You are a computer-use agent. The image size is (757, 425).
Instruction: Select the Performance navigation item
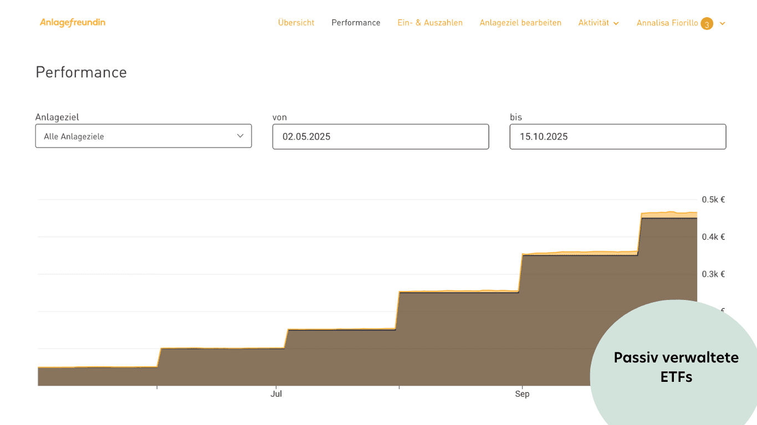pos(356,23)
